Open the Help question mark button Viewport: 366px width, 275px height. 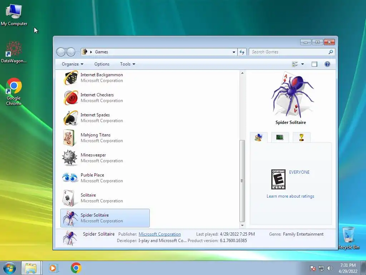[327, 64]
